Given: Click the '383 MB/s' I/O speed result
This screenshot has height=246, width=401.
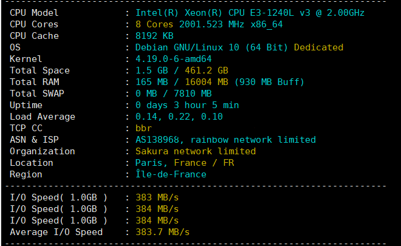Looking at the screenshot, I should (x=157, y=197).
